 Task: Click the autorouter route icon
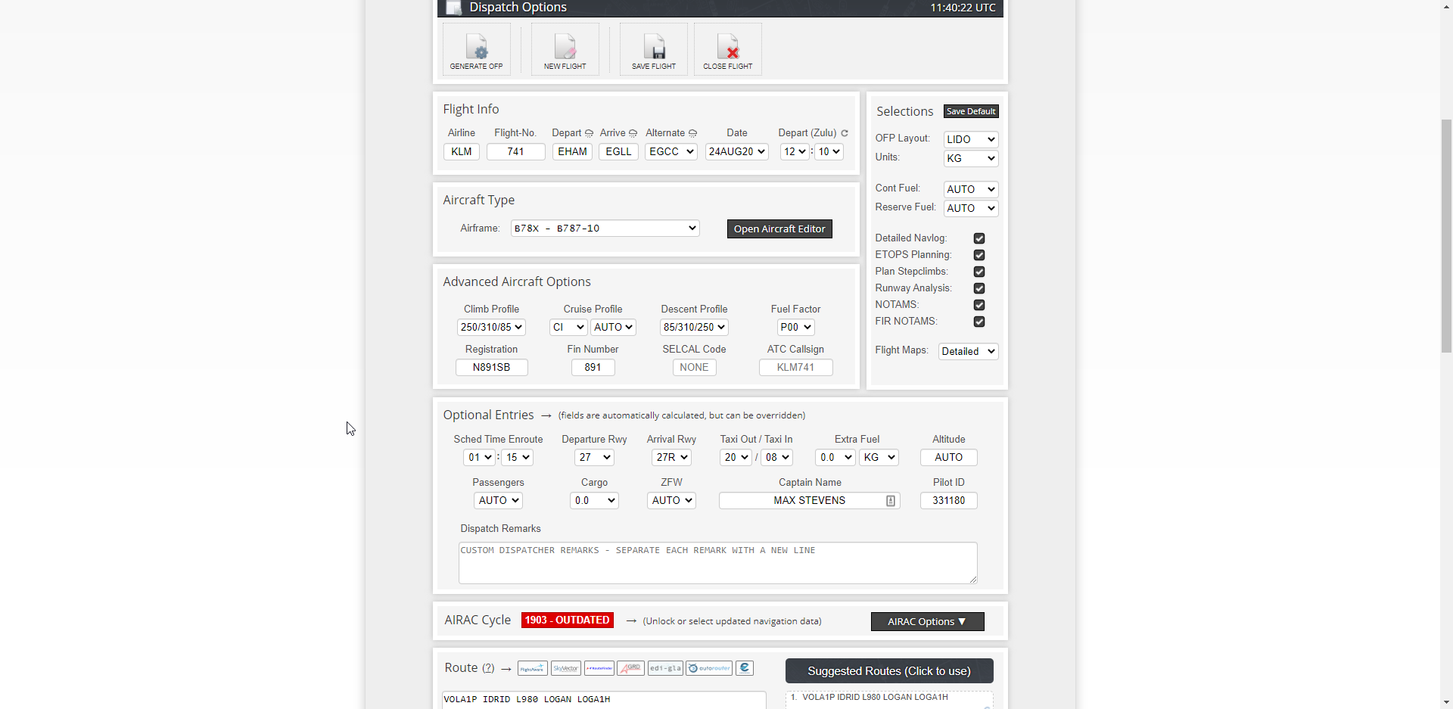[x=709, y=668]
